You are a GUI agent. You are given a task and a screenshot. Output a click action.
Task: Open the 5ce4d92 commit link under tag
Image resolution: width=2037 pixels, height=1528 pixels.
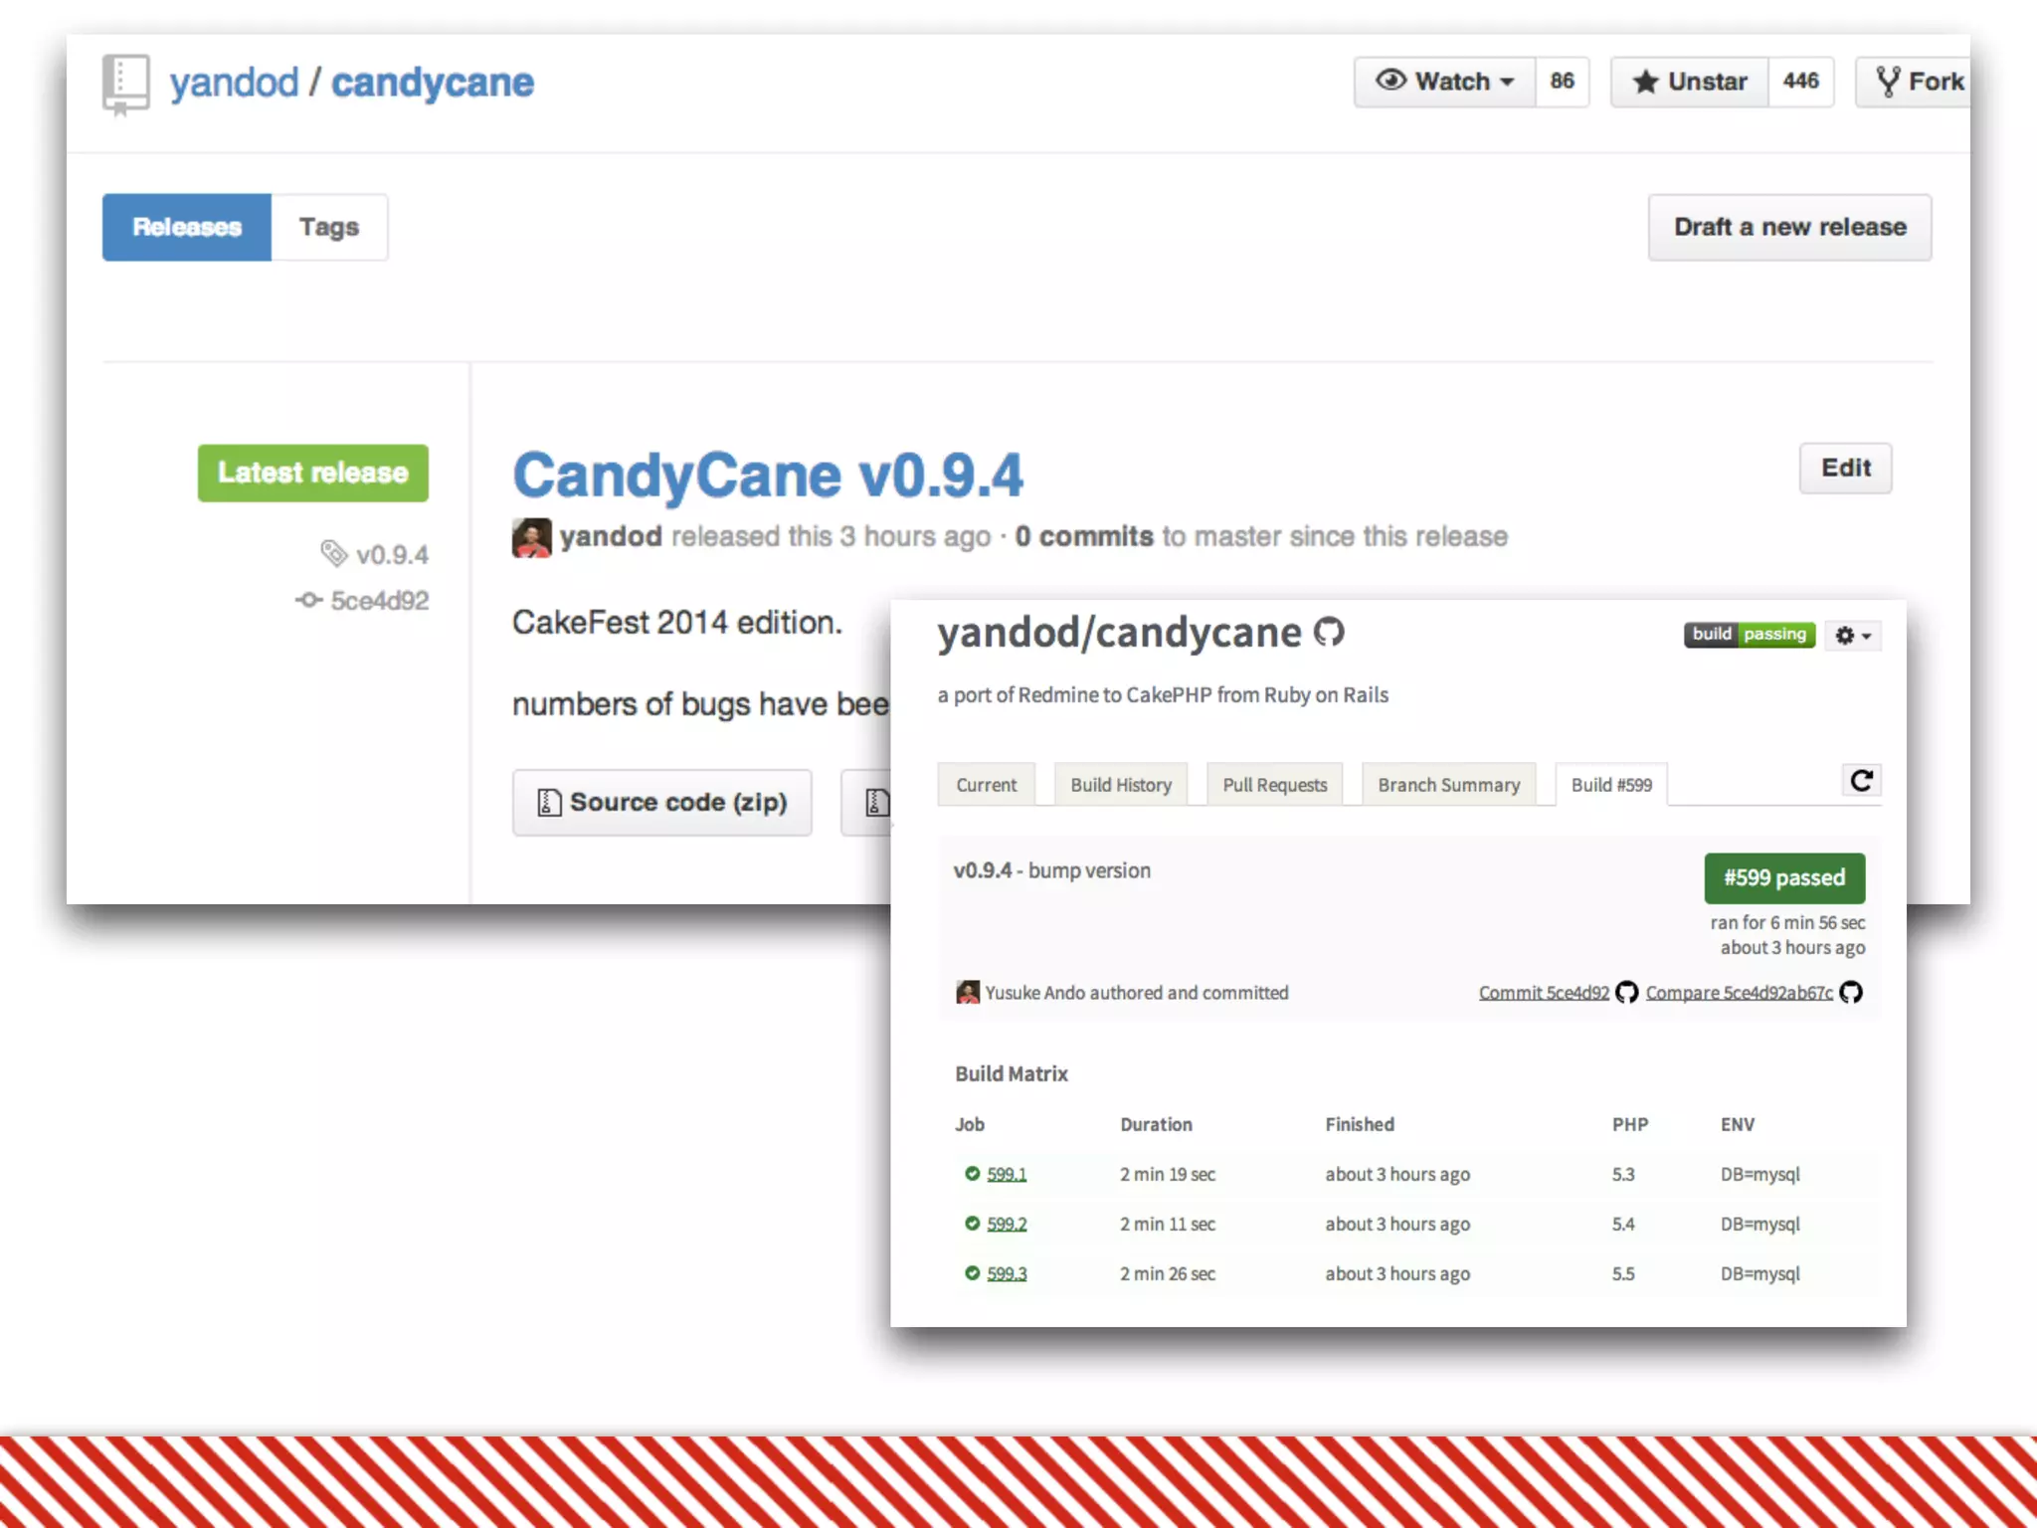point(379,601)
